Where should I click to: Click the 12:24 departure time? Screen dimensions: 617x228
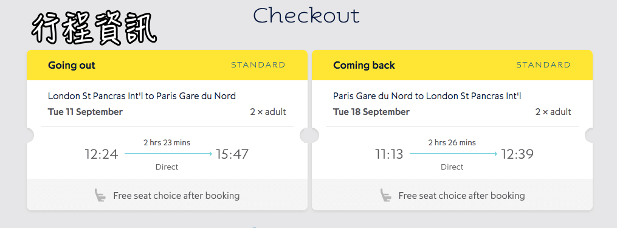point(102,154)
